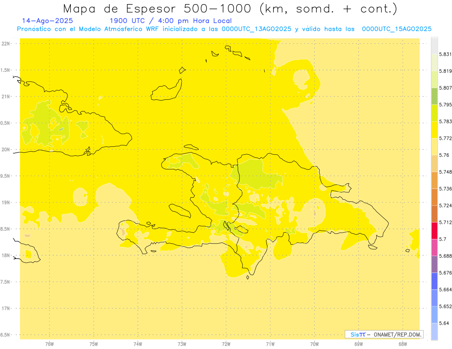This screenshot has height=349, width=452.
Task: Click the 22N latitude label
Action: 6,44
